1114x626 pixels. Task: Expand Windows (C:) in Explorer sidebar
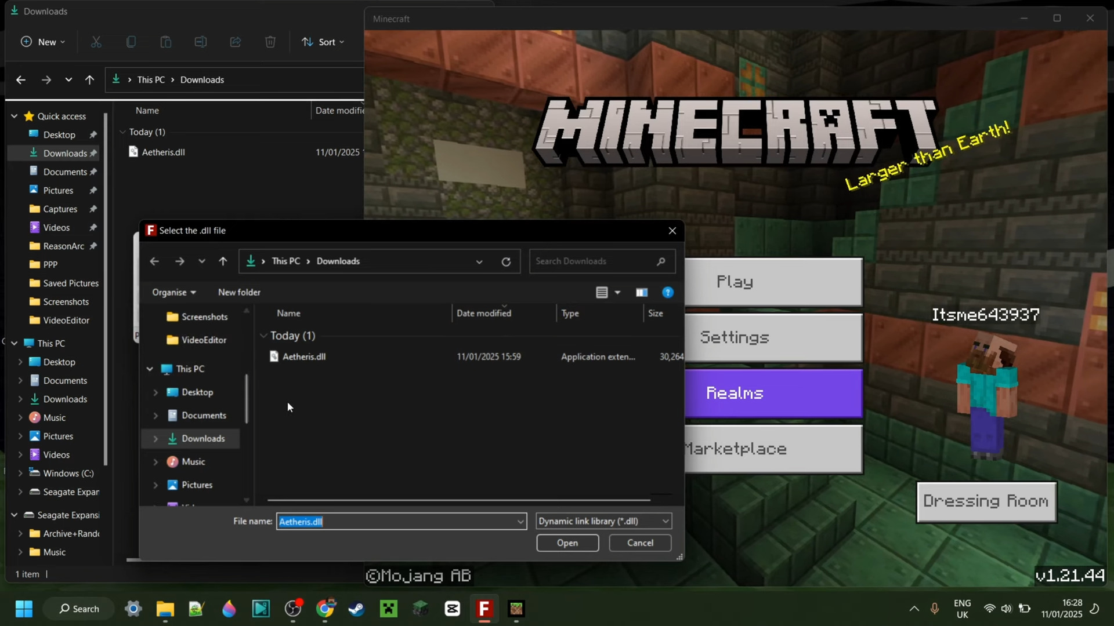coord(20,474)
